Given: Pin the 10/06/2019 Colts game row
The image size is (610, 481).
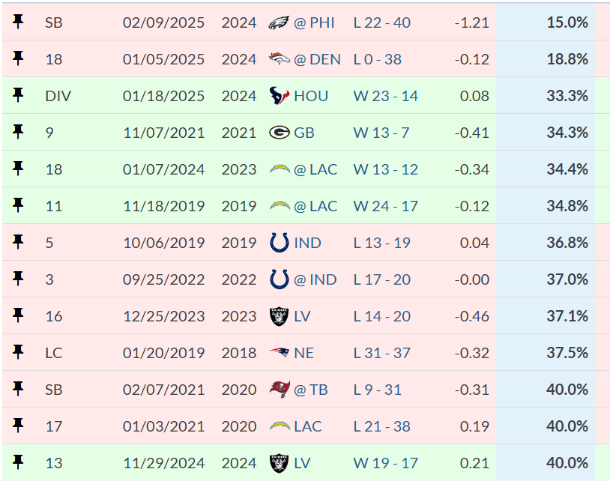Looking at the screenshot, I should 18,242.
